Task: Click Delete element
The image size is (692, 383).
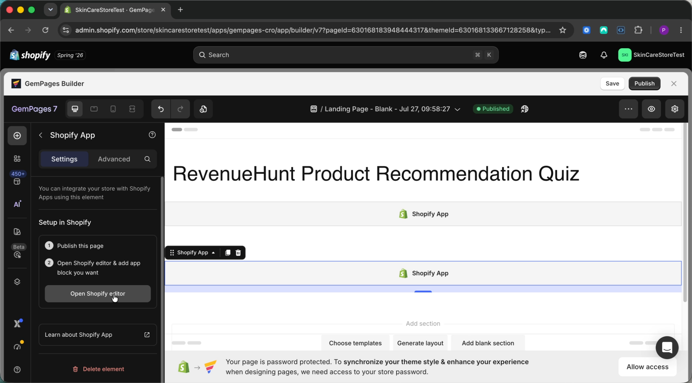Action: click(x=98, y=369)
